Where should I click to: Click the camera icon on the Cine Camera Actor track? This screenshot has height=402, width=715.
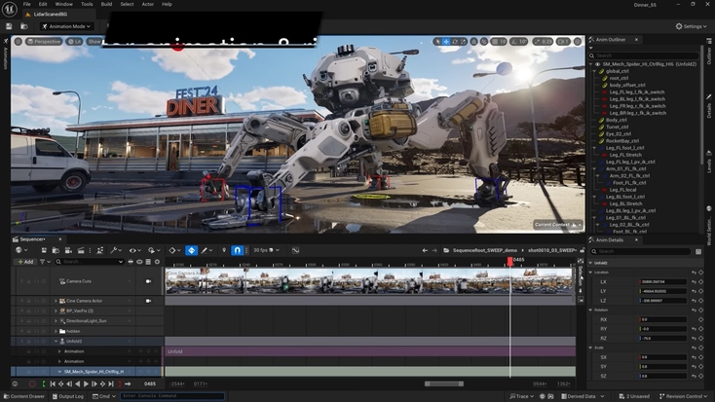148,301
